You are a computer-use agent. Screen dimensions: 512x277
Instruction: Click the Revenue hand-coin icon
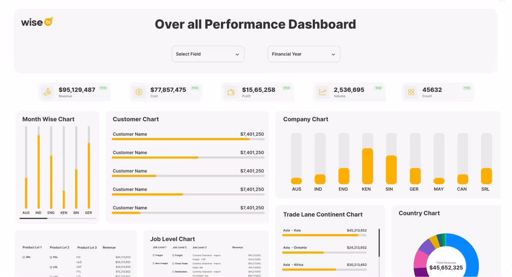pyautogui.click(x=47, y=92)
